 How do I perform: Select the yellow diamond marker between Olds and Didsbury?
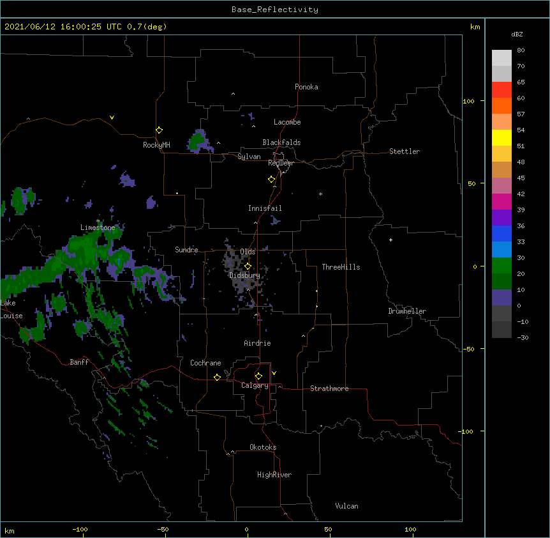click(x=248, y=266)
